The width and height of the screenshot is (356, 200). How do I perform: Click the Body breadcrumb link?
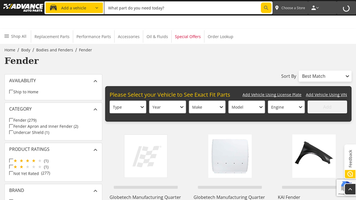tap(26, 50)
